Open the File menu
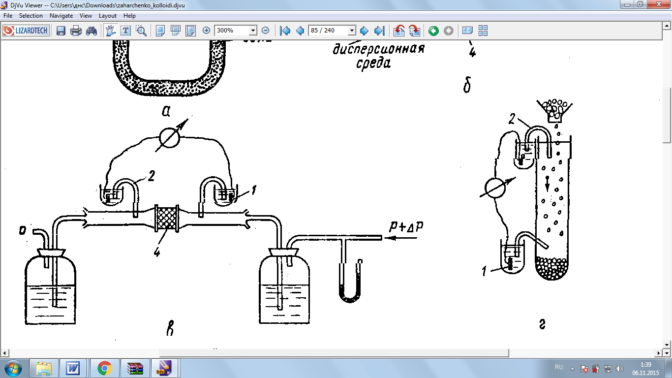Viewport: 672px width, 378px height. point(8,16)
